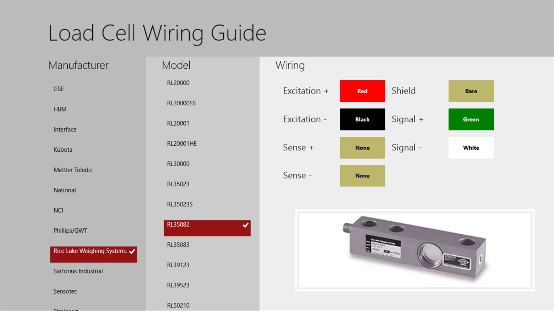The height and width of the screenshot is (311, 554).
Task: Click the White Signal - color swatch
Action: click(x=471, y=147)
